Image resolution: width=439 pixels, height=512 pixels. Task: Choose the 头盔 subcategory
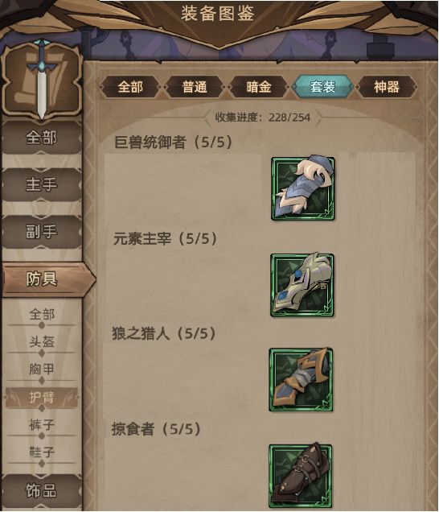pos(42,342)
